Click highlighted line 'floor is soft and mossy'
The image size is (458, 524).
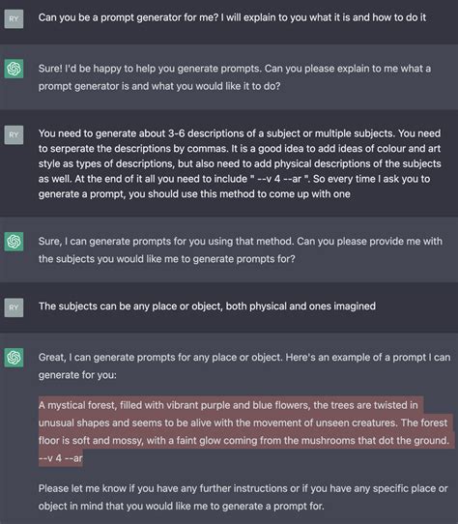243,441
